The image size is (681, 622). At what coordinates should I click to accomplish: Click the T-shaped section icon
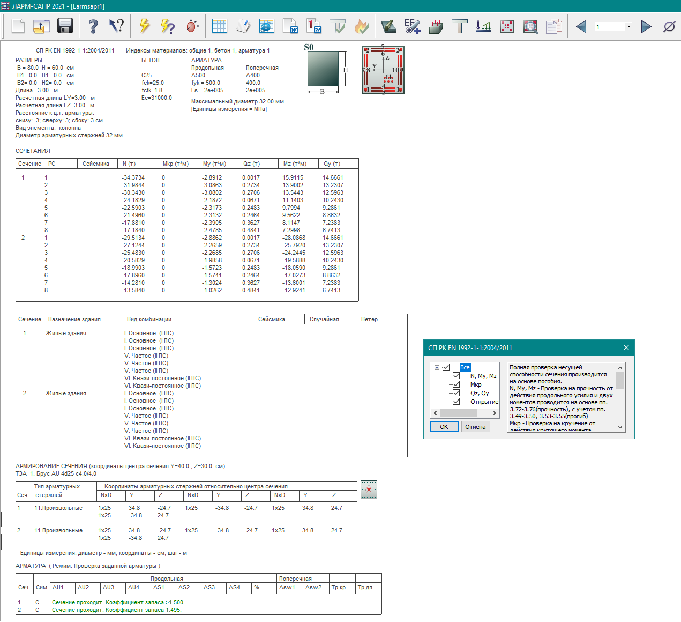(459, 26)
